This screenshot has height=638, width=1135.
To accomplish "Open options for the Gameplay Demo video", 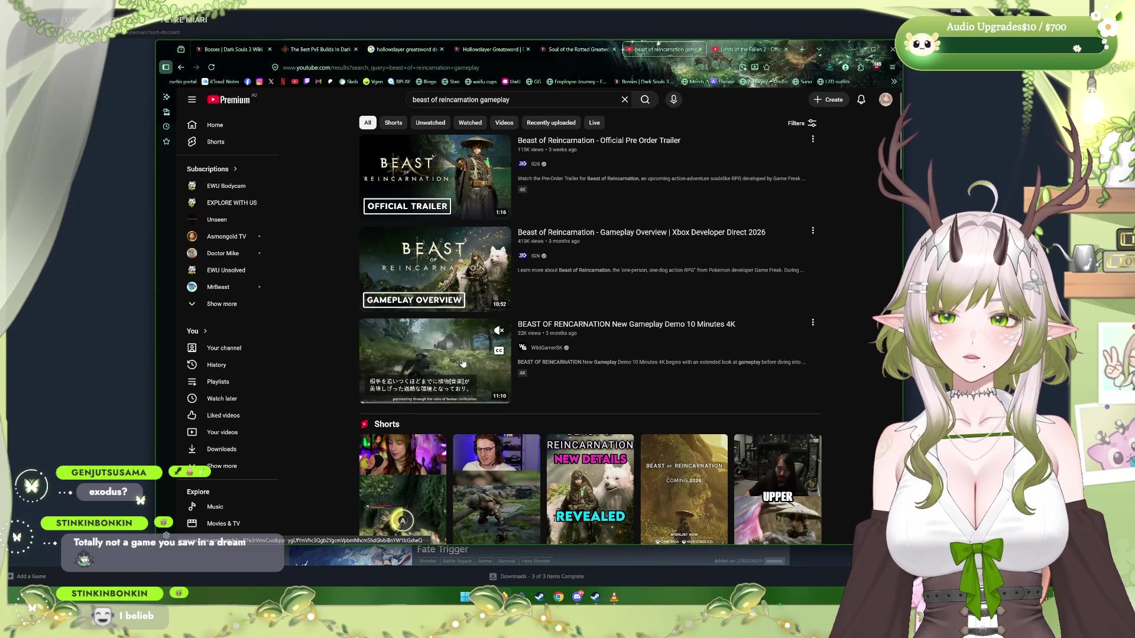I will pyautogui.click(x=813, y=323).
